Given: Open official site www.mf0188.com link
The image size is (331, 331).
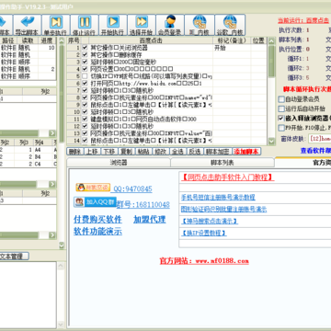Looking at the screenshot, I should coord(204,261).
